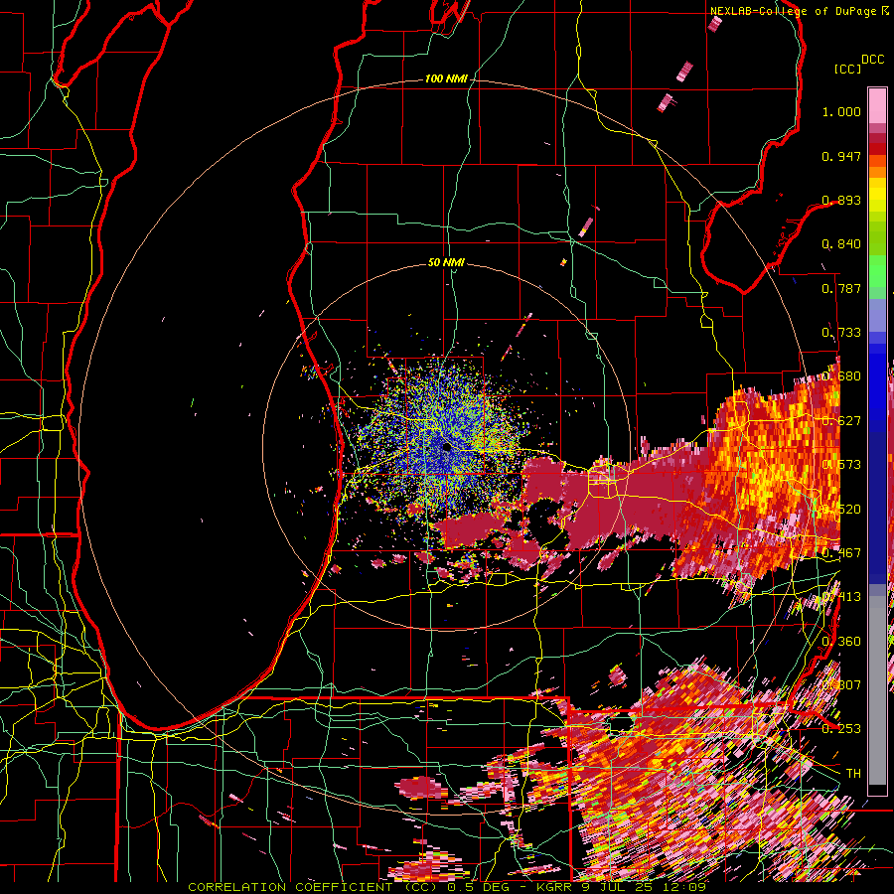Select the 0.947 scale value

pyautogui.click(x=841, y=156)
